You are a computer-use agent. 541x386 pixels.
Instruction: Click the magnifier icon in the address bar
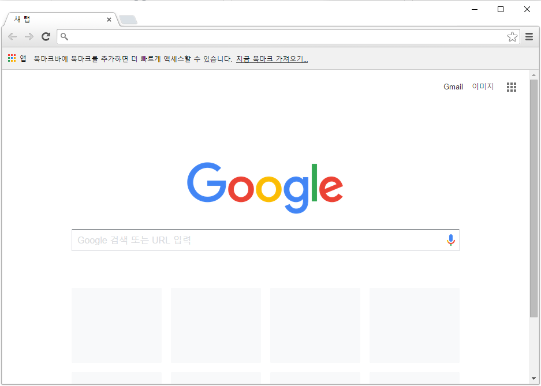(65, 36)
